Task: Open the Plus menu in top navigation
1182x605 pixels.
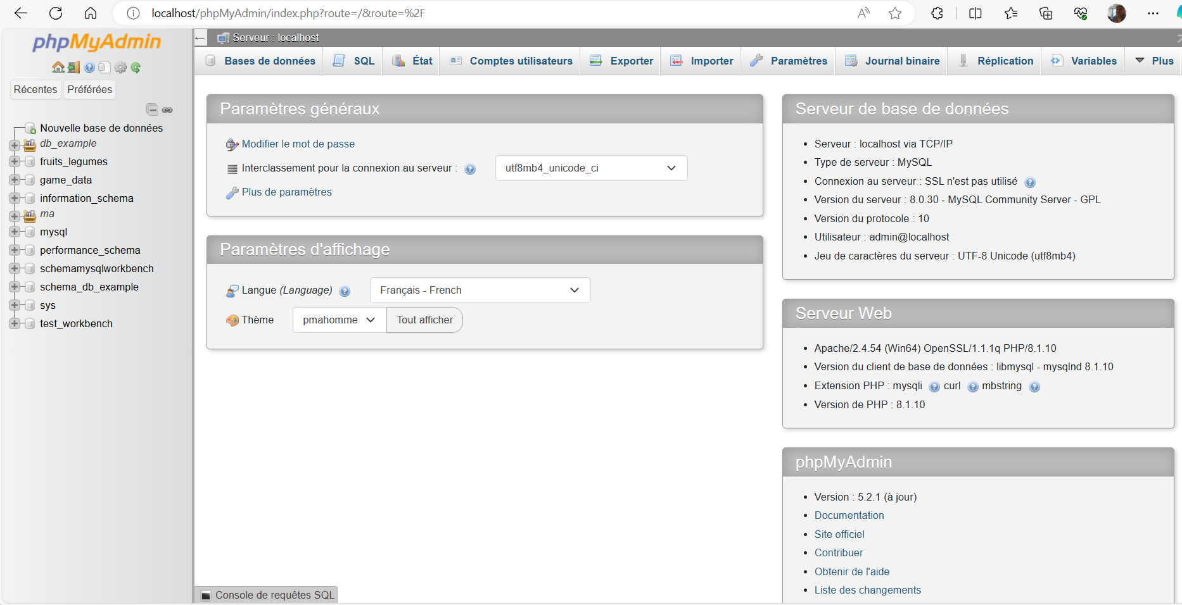Action: pyautogui.click(x=1154, y=61)
